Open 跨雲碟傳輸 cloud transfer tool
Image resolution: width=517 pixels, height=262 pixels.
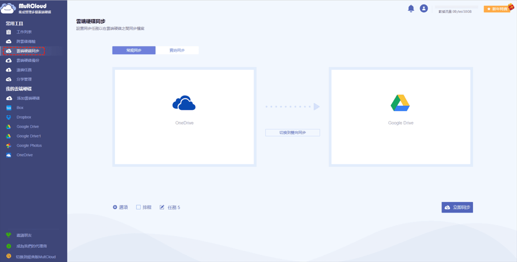pos(25,41)
